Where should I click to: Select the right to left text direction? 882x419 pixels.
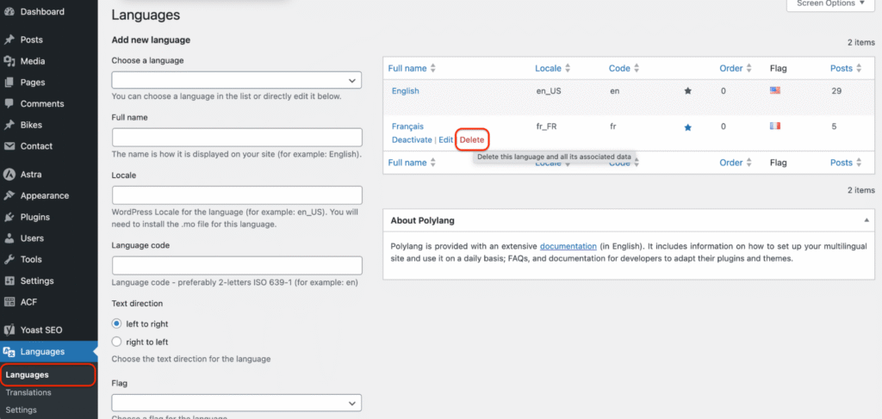(116, 342)
